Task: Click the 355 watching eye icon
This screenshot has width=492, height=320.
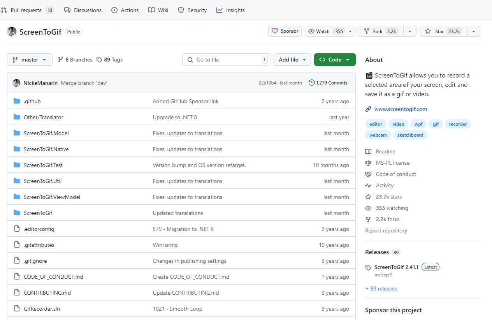Action: [x=368, y=208]
